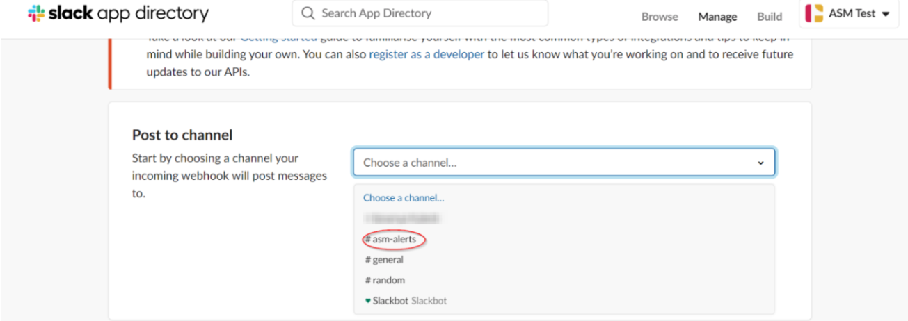Click the ASM Test workspace icon
Image resolution: width=908 pixels, height=321 pixels.
pos(814,14)
